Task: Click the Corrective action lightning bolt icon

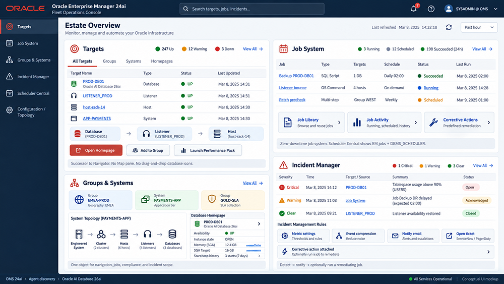Action: pyautogui.click(x=284, y=252)
